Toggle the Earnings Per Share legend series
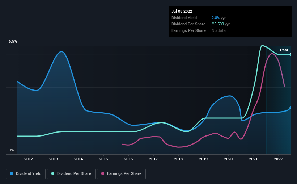The width and height of the screenshot is (297, 184). pos(121,174)
